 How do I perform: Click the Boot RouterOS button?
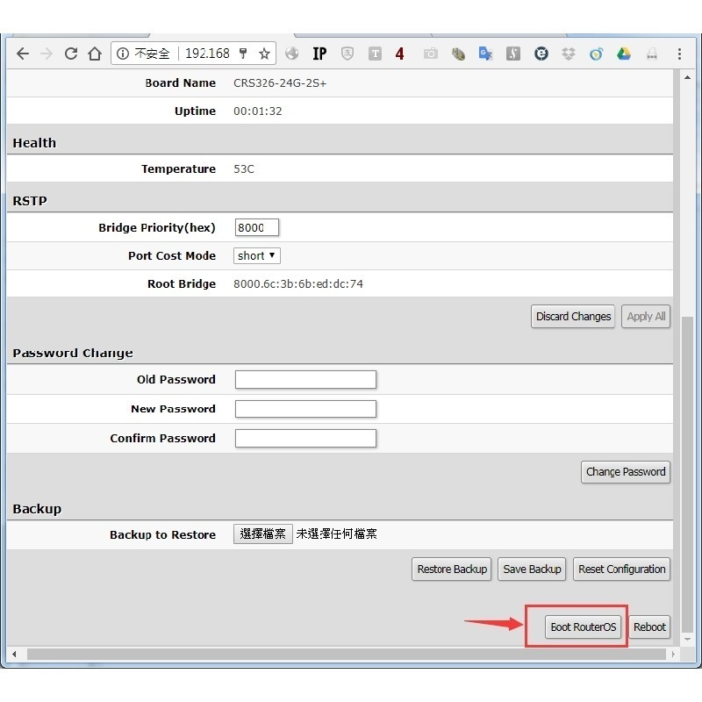coord(584,627)
